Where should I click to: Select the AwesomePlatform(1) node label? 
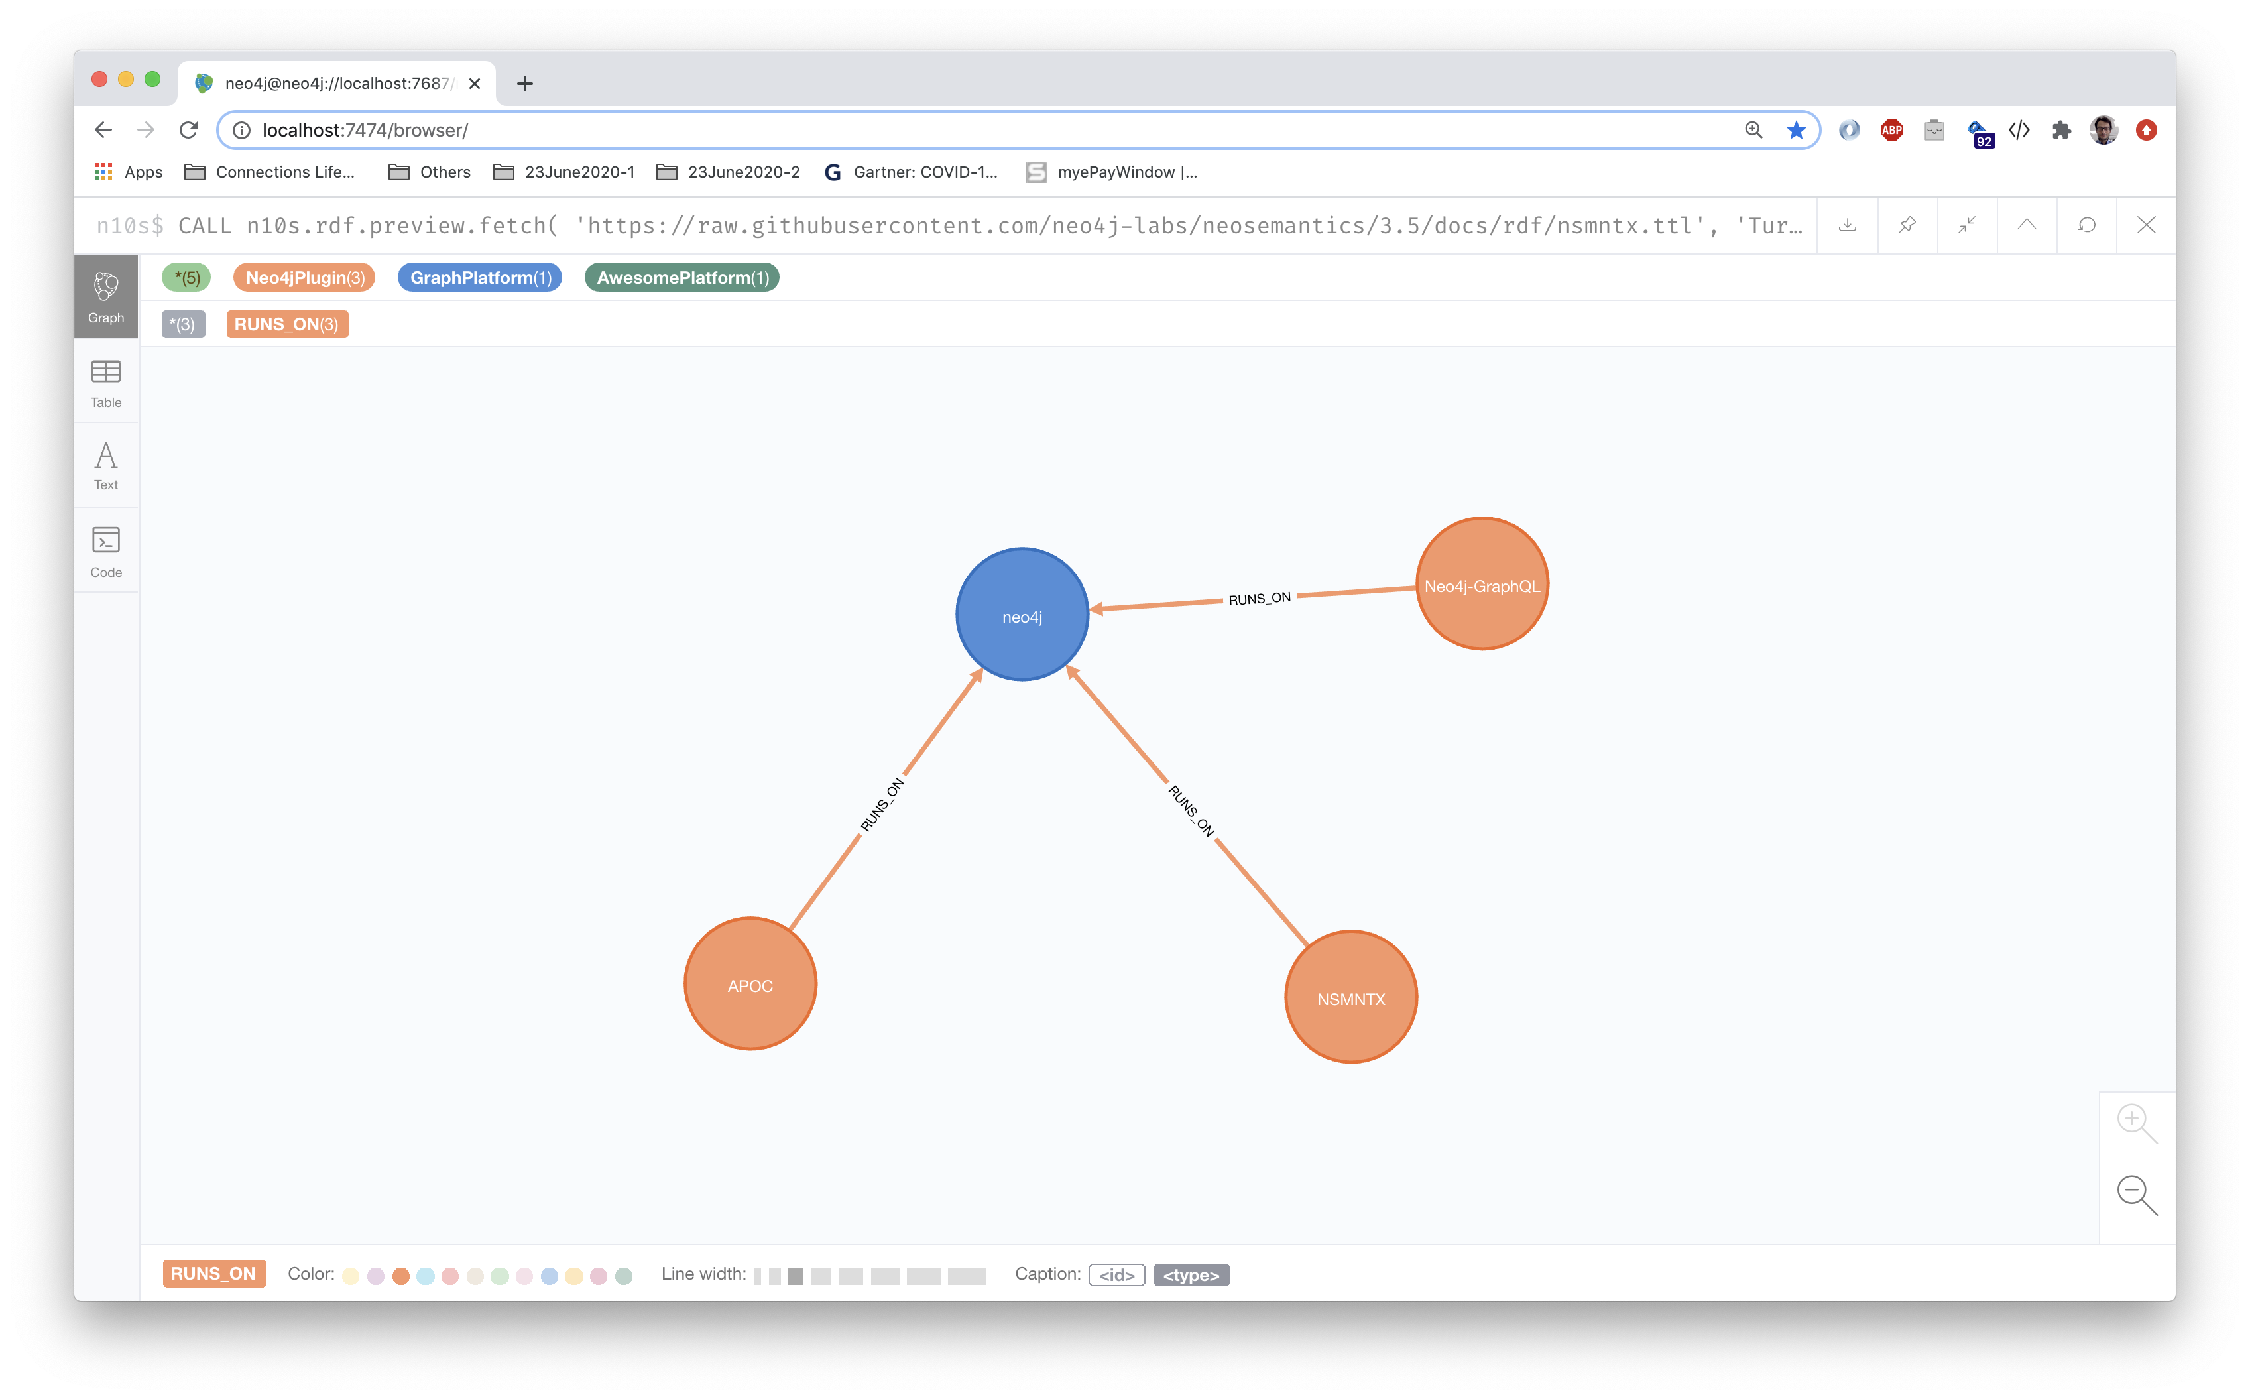[x=682, y=278]
